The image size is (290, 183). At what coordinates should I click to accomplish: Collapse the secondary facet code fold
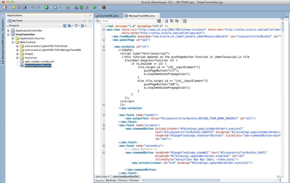click(x=104, y=146)
